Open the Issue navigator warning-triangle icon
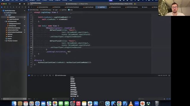This screenshot has height=106, width=190. tap(14, 7)
